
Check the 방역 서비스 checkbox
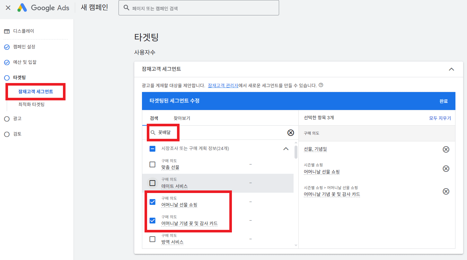[153, 239]
